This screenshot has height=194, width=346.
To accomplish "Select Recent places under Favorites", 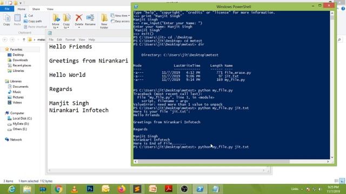I will (22, 65).
